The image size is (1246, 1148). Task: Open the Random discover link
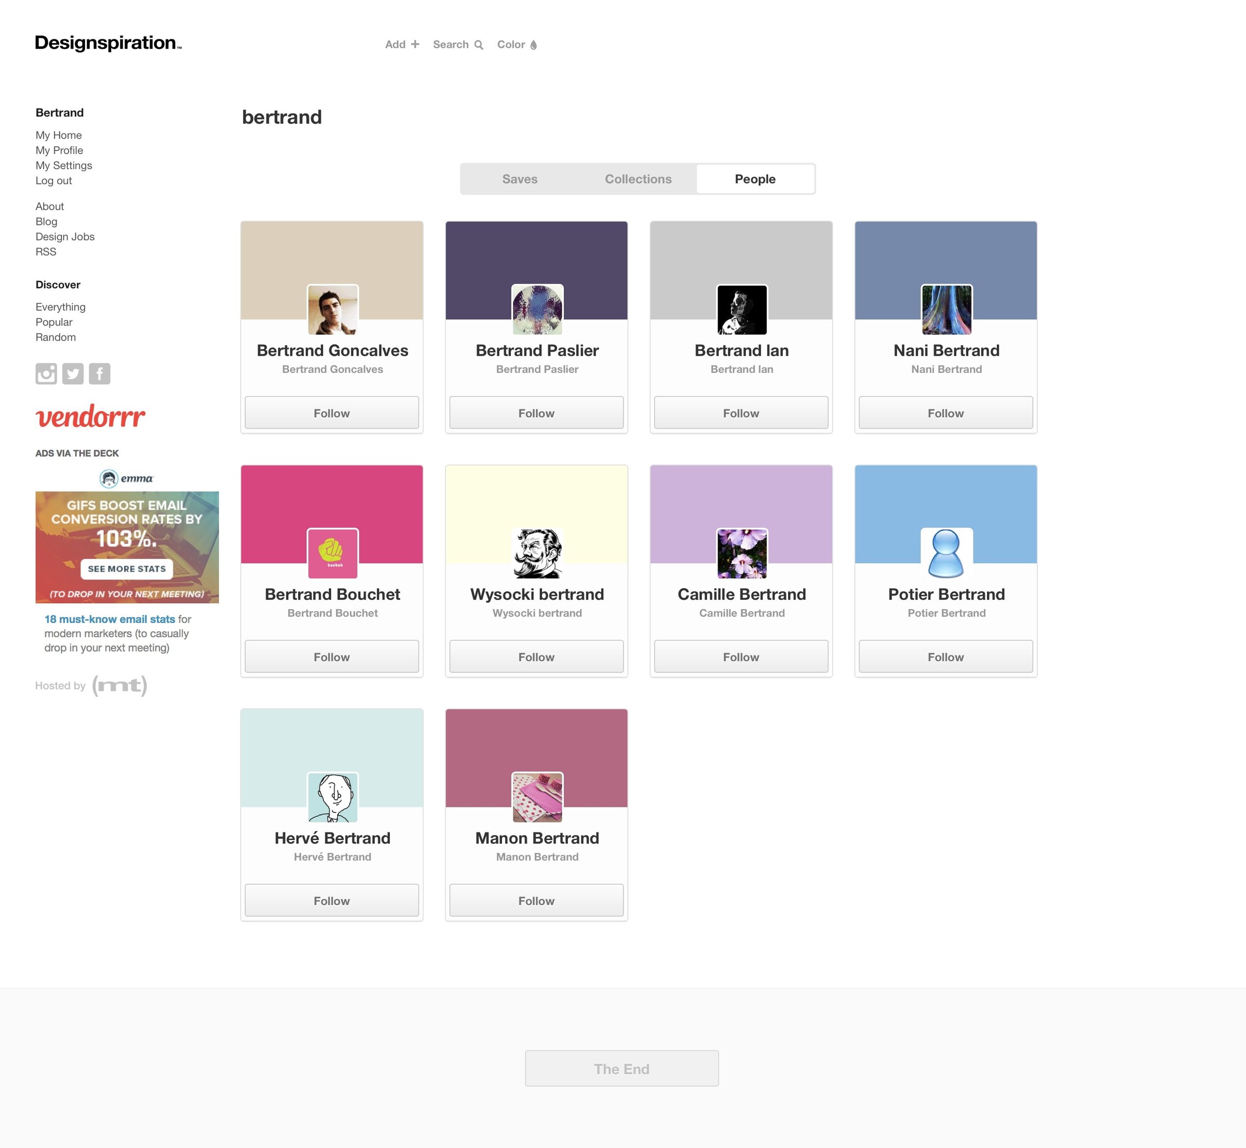coord(55,337)
